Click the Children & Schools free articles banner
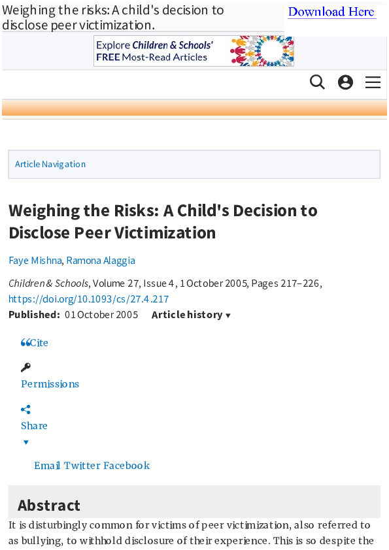The height and width of the screenshot is (550, 389). 194,50
